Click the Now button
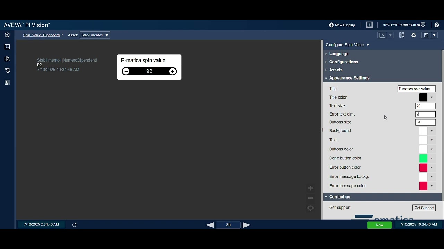The width and height of the screenshot is (444, 249). (379, 225)
